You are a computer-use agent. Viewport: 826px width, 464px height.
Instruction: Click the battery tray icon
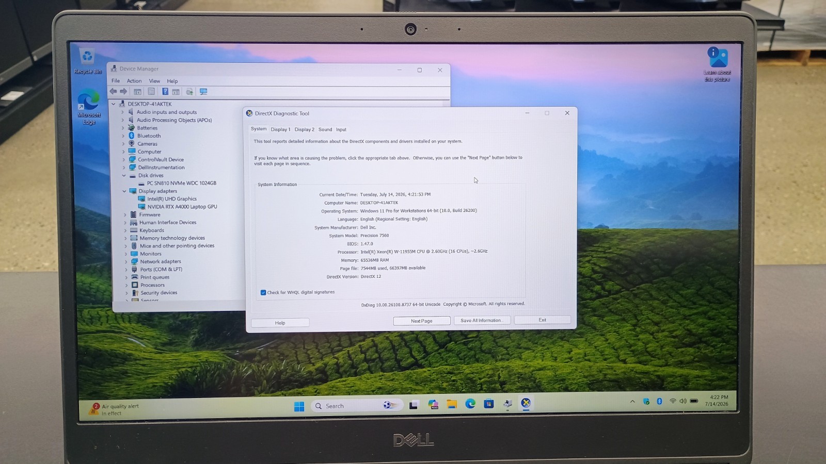(x=694, y=401)
